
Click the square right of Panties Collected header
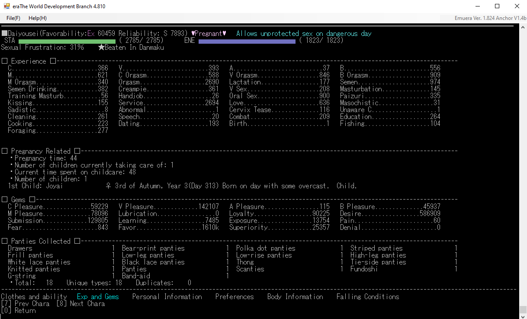tap(77, 242)
